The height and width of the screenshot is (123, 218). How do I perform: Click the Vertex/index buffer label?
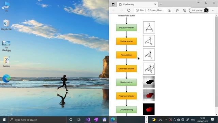(126, 16)
